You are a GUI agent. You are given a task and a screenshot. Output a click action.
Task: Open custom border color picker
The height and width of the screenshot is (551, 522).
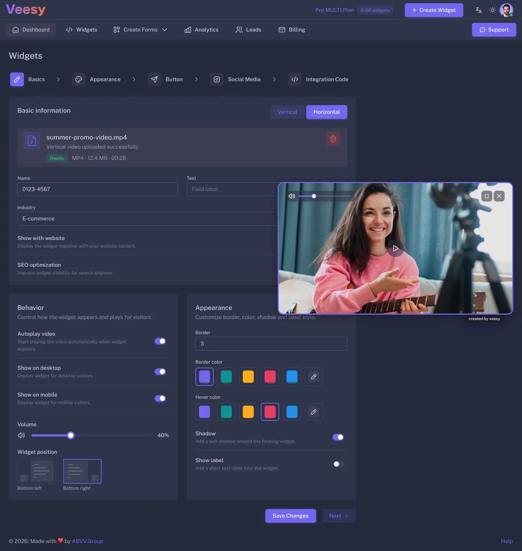click(x=314, y=377)
